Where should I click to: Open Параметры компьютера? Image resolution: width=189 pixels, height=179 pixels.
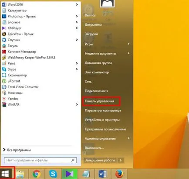pos(103,110)
